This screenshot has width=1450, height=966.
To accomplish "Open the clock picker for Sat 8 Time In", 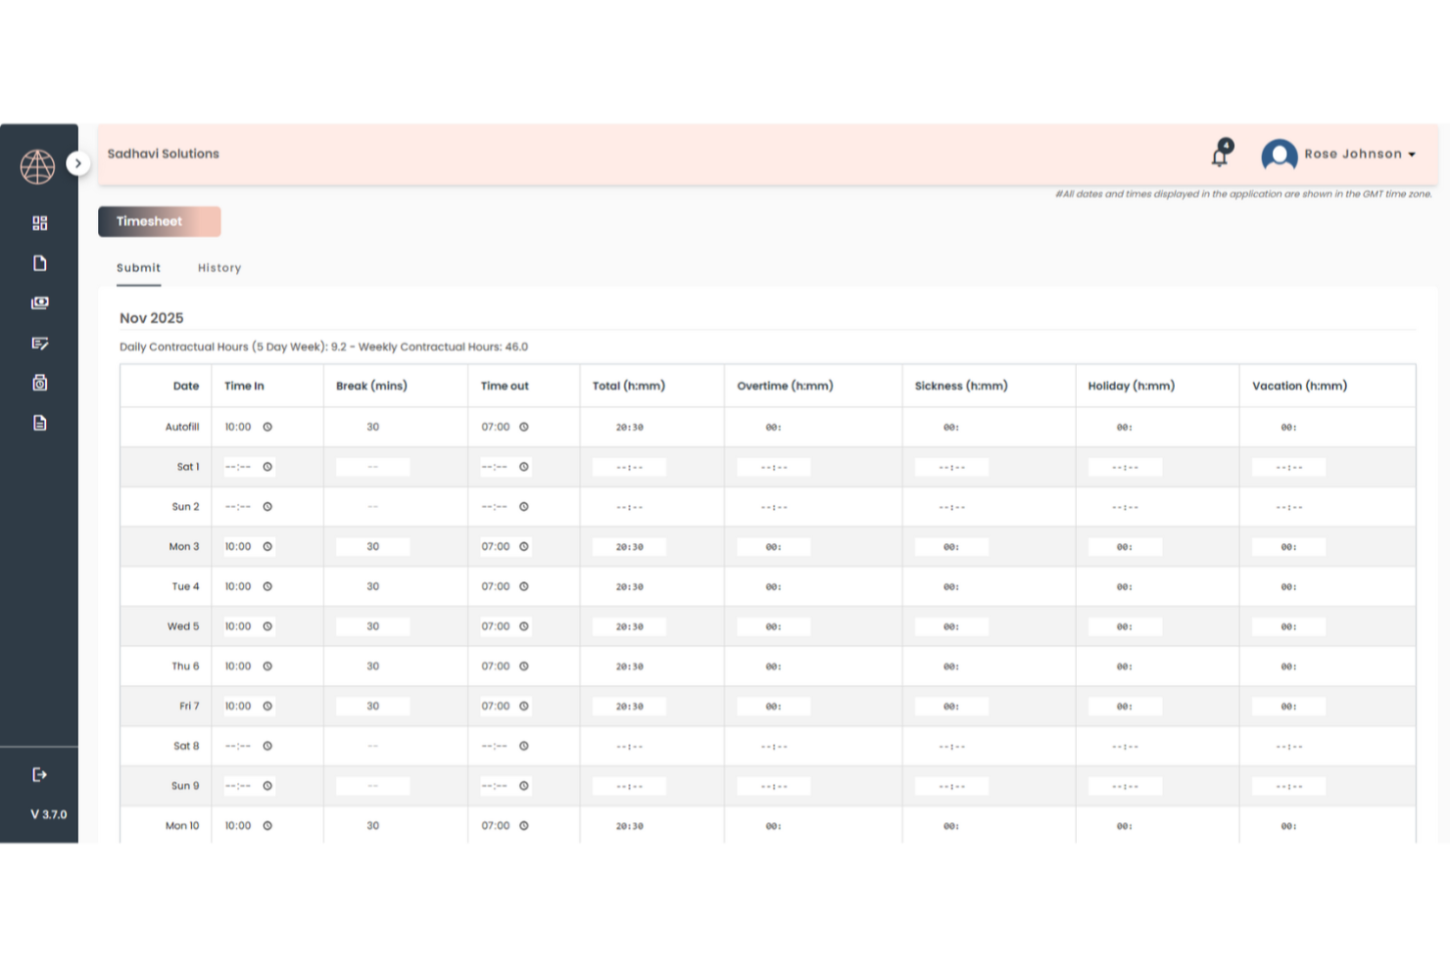I will coord(267,745).
